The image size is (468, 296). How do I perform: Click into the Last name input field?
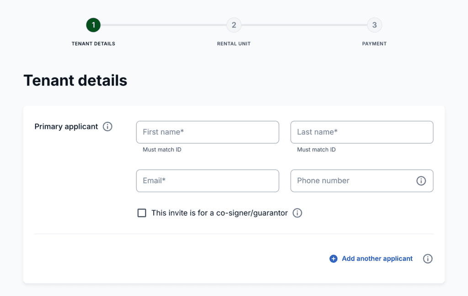tap(362, 132)
